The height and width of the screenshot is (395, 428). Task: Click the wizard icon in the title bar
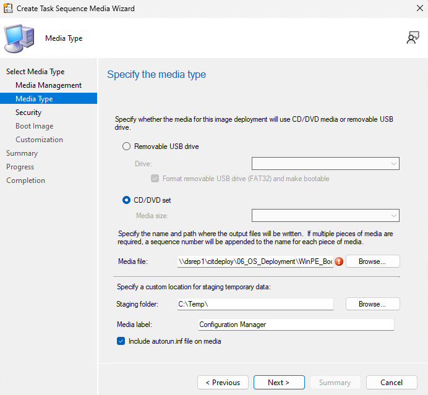click(x=8, y=9)
